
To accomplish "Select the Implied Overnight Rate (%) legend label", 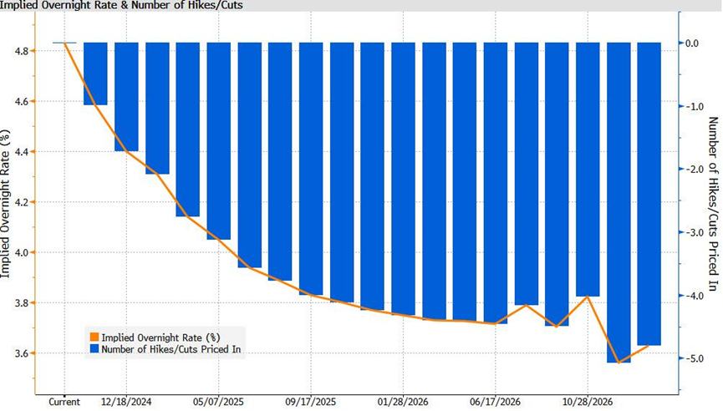I will pyautogui.click(x=161, y=337).
